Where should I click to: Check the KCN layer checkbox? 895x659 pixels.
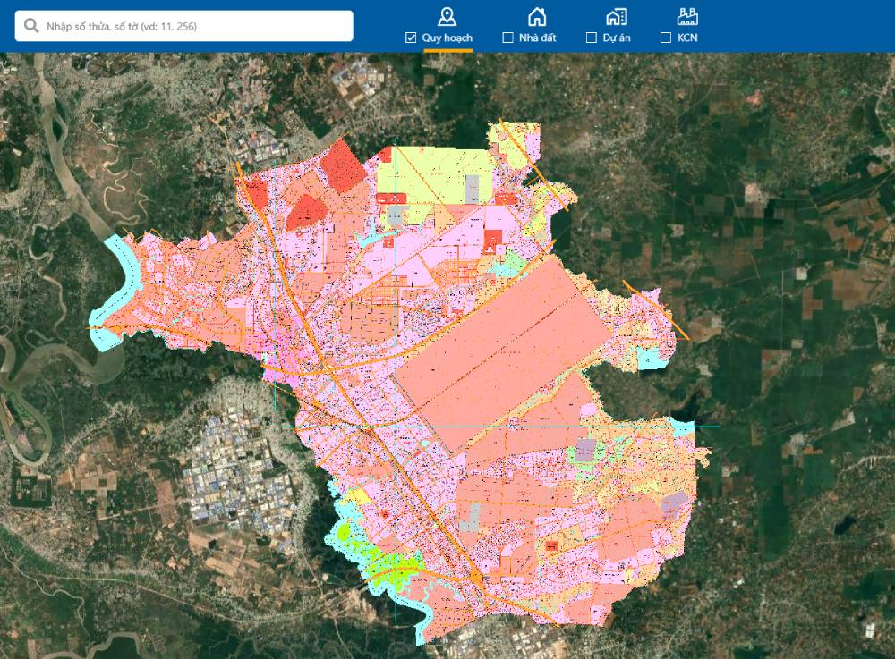[x=665, y=38]
